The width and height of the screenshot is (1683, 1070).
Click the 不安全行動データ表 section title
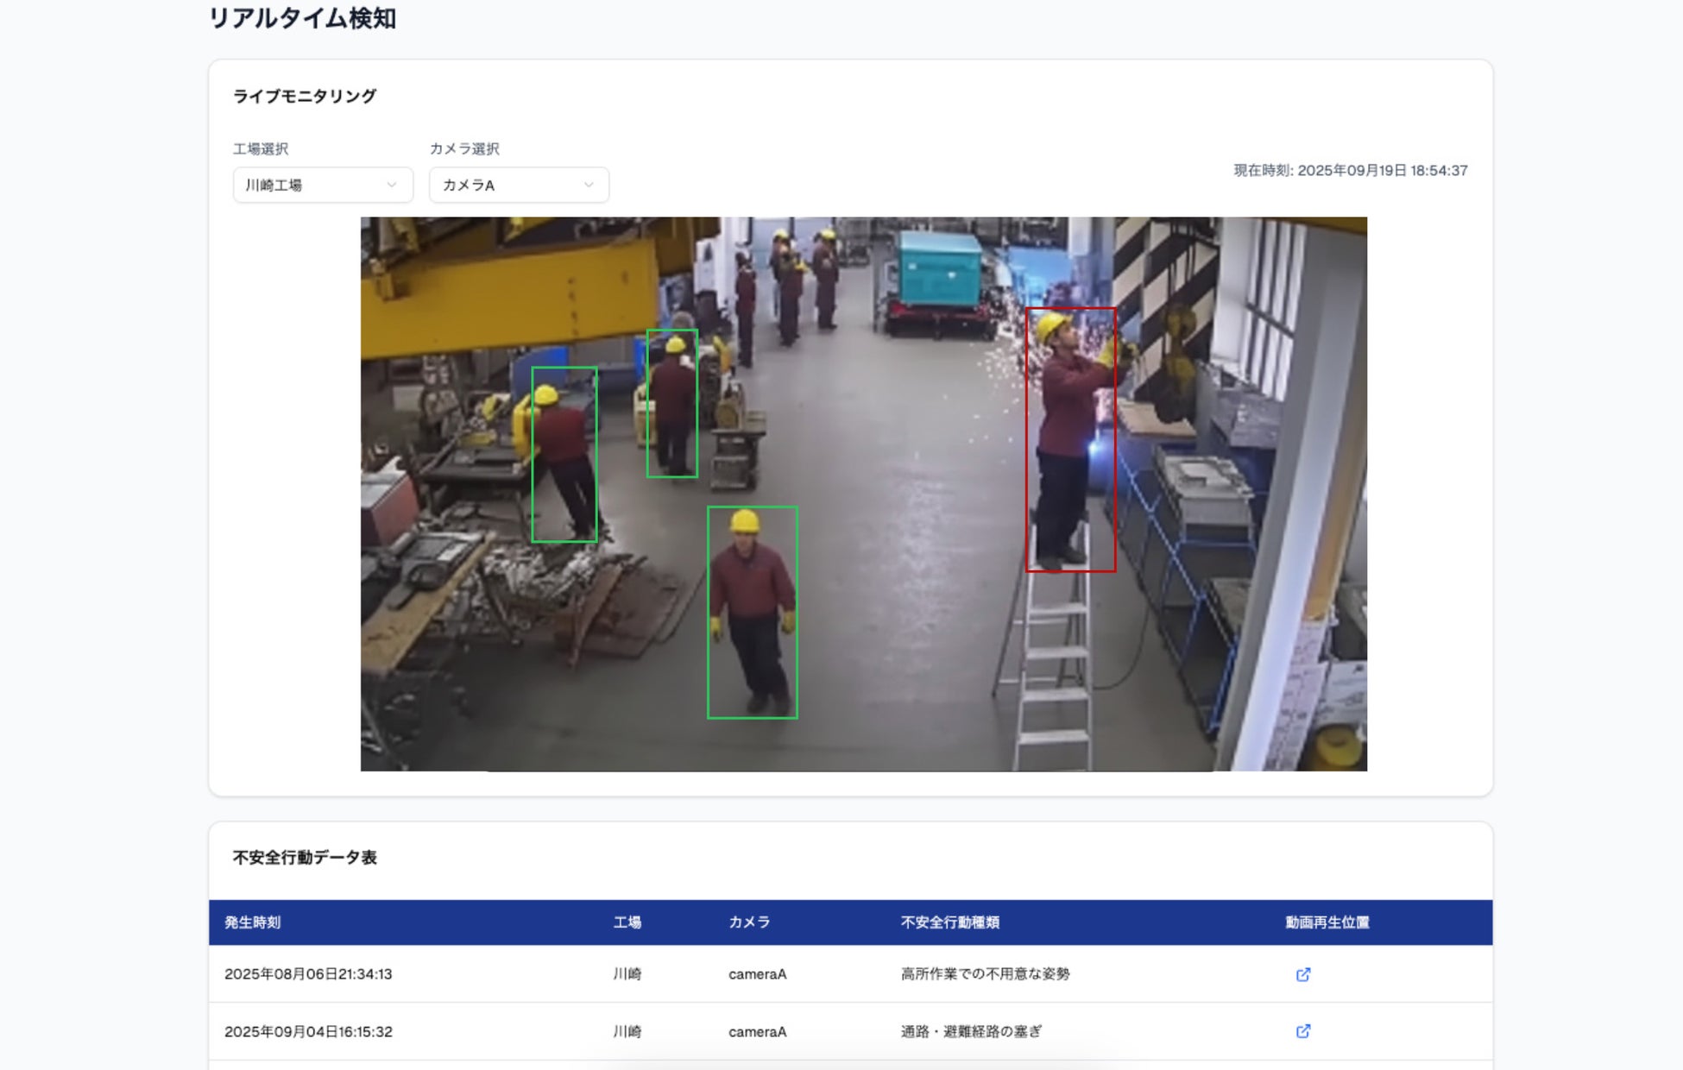click(x=305, y=857)
